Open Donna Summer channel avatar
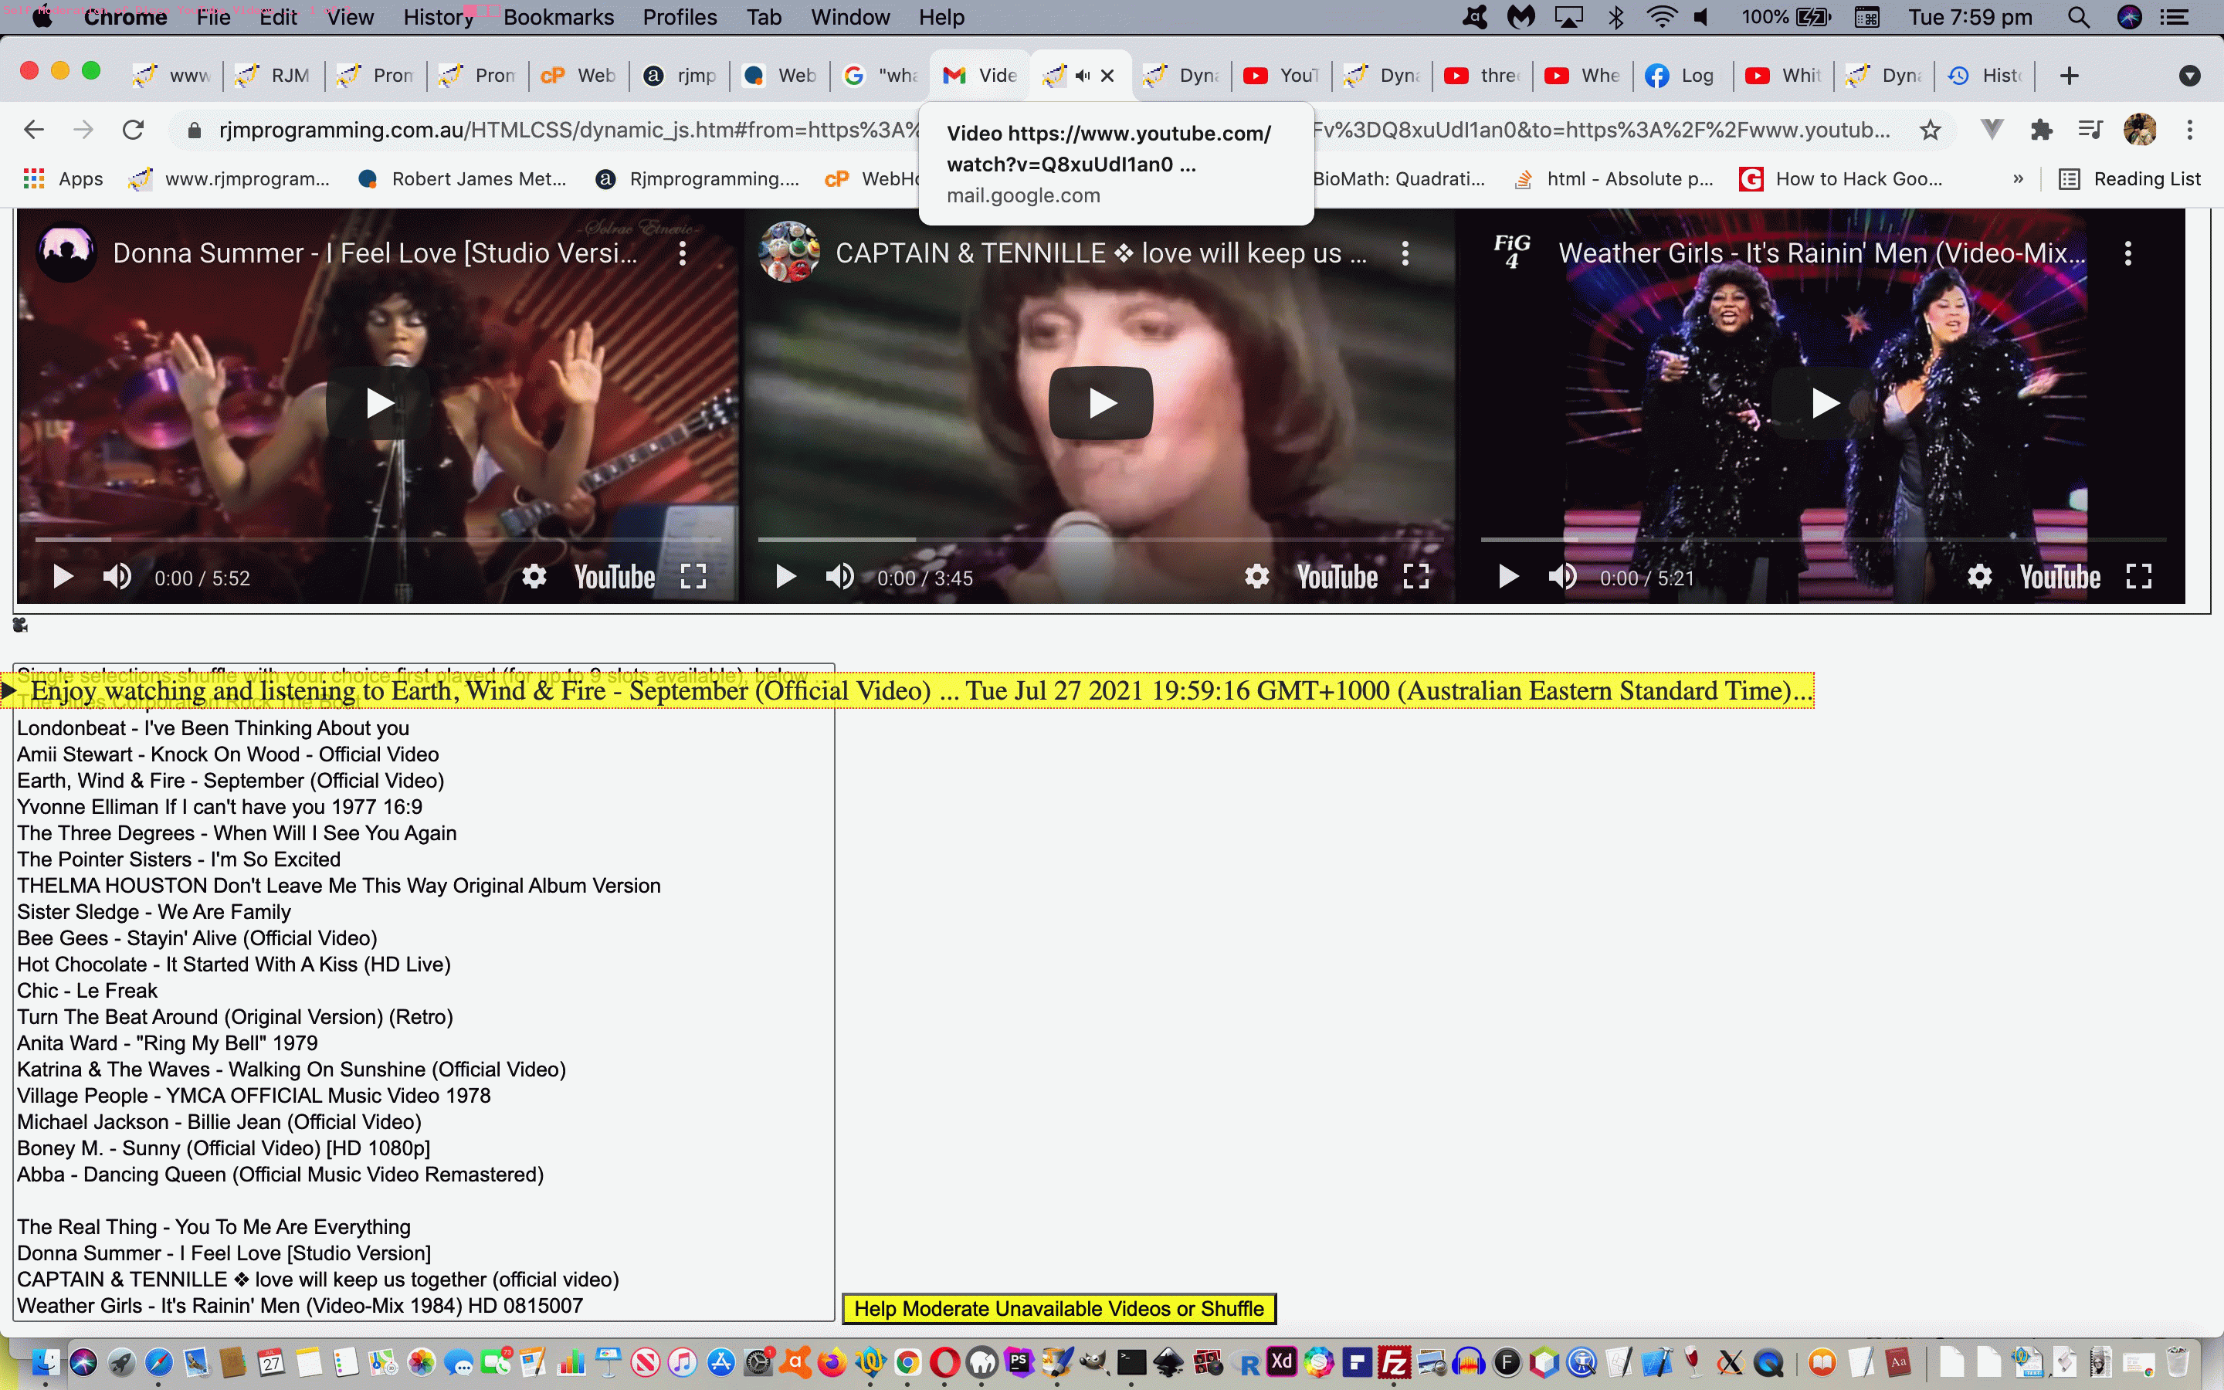Viewport: 2224px width, 1390px height. click(66, 252)
